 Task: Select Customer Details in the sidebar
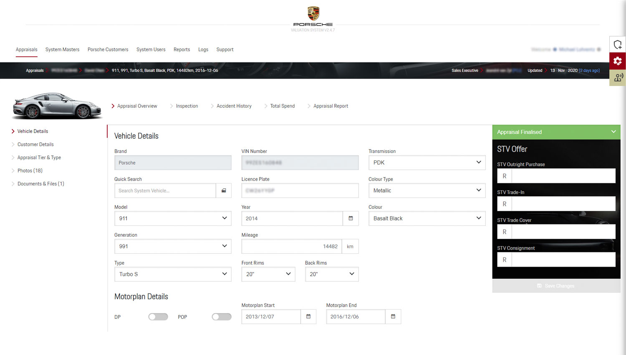[35, 145]
